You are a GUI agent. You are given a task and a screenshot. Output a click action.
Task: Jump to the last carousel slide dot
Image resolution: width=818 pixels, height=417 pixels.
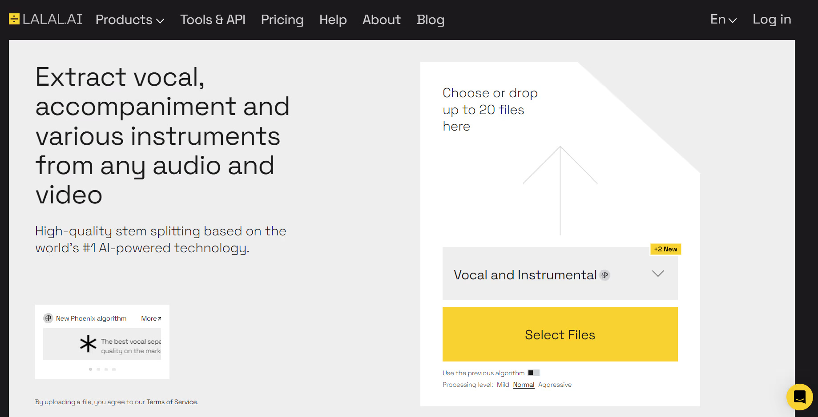pos(114,369)
